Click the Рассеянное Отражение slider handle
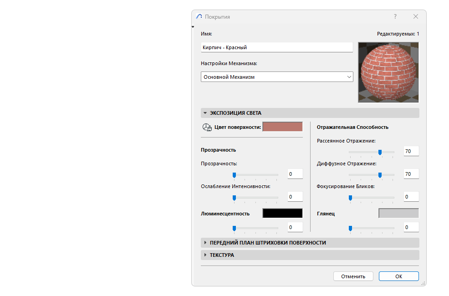449x296 pixels. tap(380, 152)
